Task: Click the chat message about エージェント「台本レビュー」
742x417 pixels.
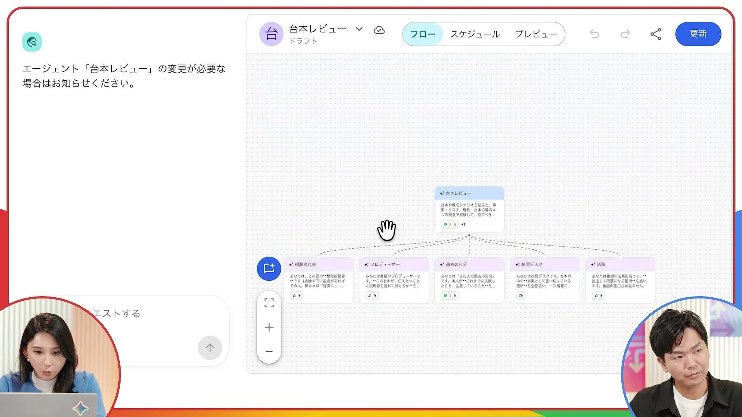Action: point(124,76)
